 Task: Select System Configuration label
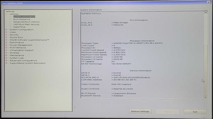(22, 30)
